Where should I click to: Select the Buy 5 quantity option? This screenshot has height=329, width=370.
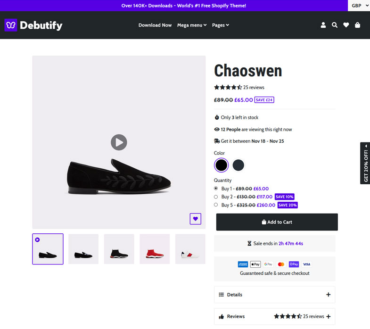click(216, 205)
